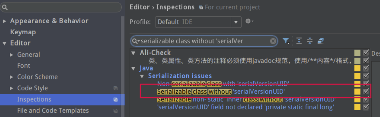This screenshot has height=117, width=380.
Task: Click the eraser reset-to-empty icon
Action: click(321, 41)
